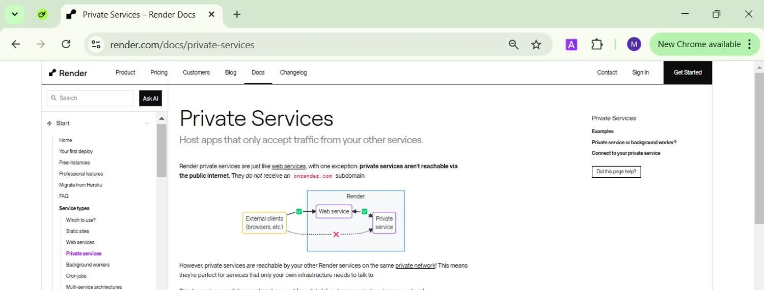Viewport: 764px width, 290px height.
Task: Close the Private Services – Render Docs tab
Action: click(x=211, y=14)
